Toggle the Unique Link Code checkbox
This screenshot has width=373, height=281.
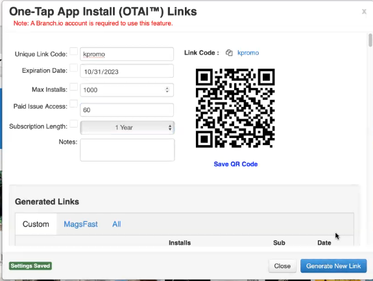click(74, 51)
